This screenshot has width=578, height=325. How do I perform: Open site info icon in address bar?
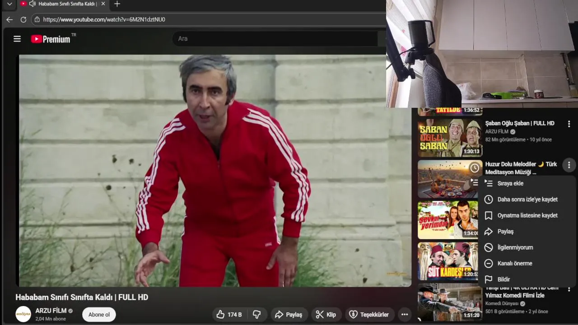(x=37, y=19)
